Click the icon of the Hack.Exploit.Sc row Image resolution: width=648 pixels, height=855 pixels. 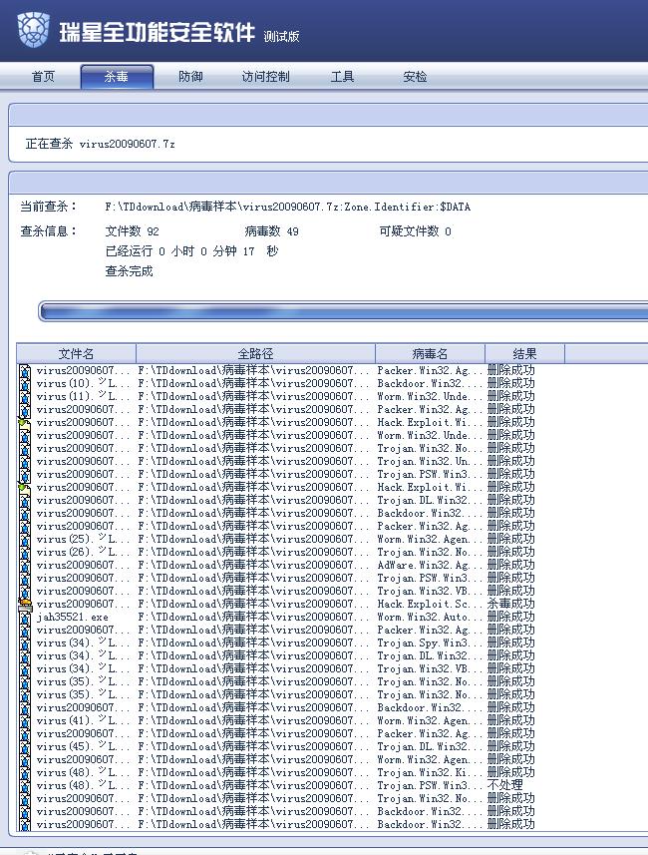pos(25,605)
